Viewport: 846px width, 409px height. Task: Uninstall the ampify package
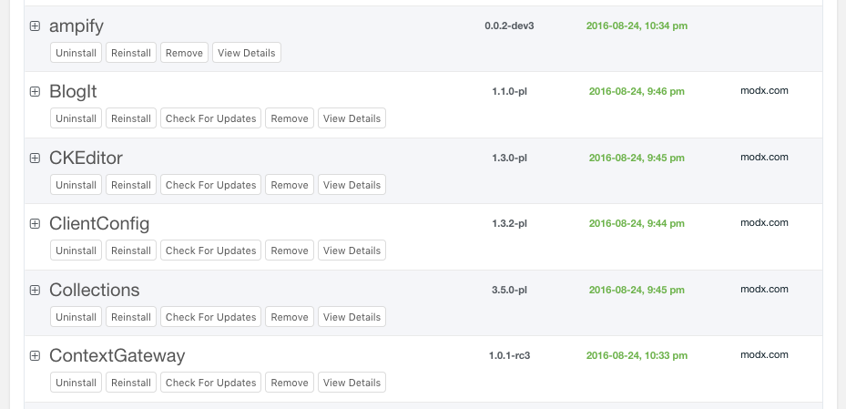pos(76,53)
